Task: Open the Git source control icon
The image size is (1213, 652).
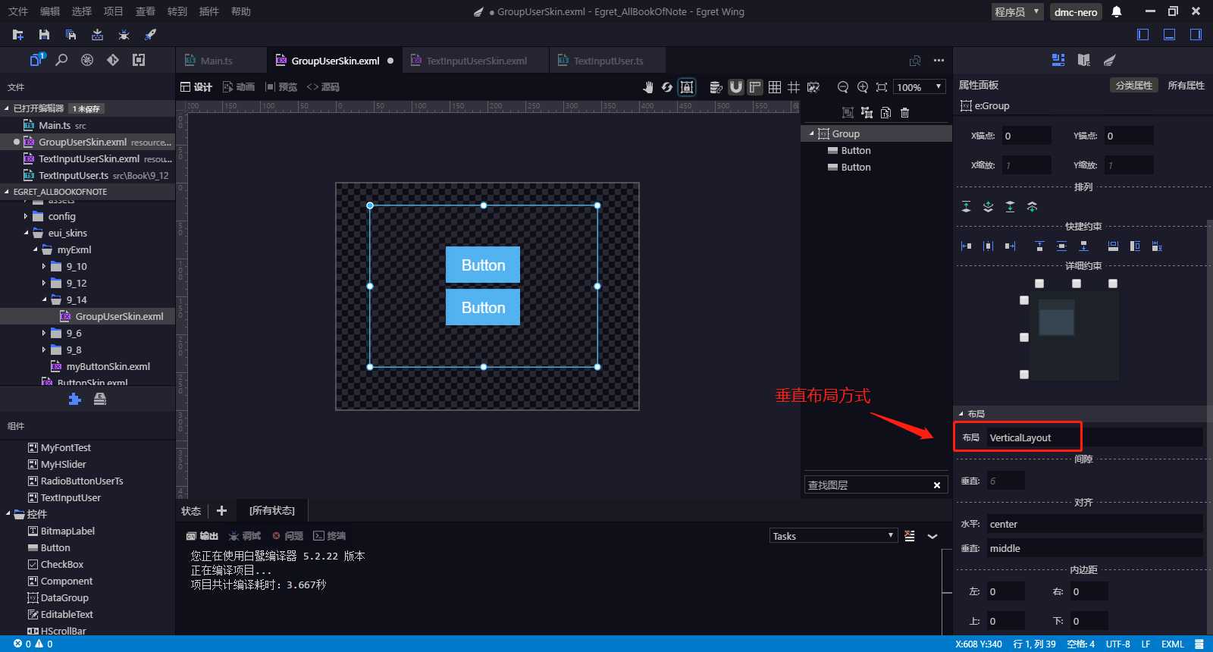Action: pyautogui.click(x=113, y=60)
